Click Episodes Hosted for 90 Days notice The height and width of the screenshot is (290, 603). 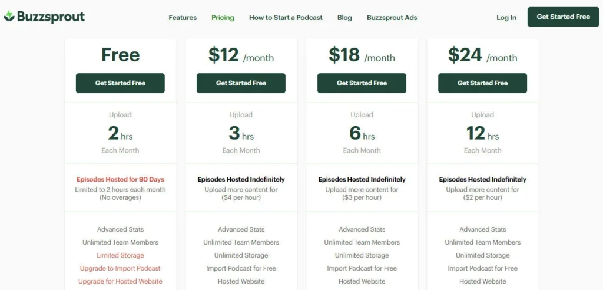(x=120, y=179)
